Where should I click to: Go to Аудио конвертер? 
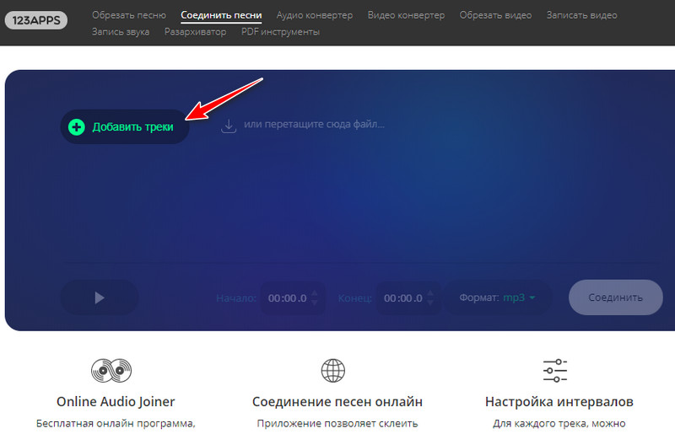click(314, 15)
